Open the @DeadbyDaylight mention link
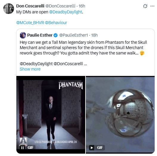This screenshot has height=156, width=157. click(x=66, y=12)
